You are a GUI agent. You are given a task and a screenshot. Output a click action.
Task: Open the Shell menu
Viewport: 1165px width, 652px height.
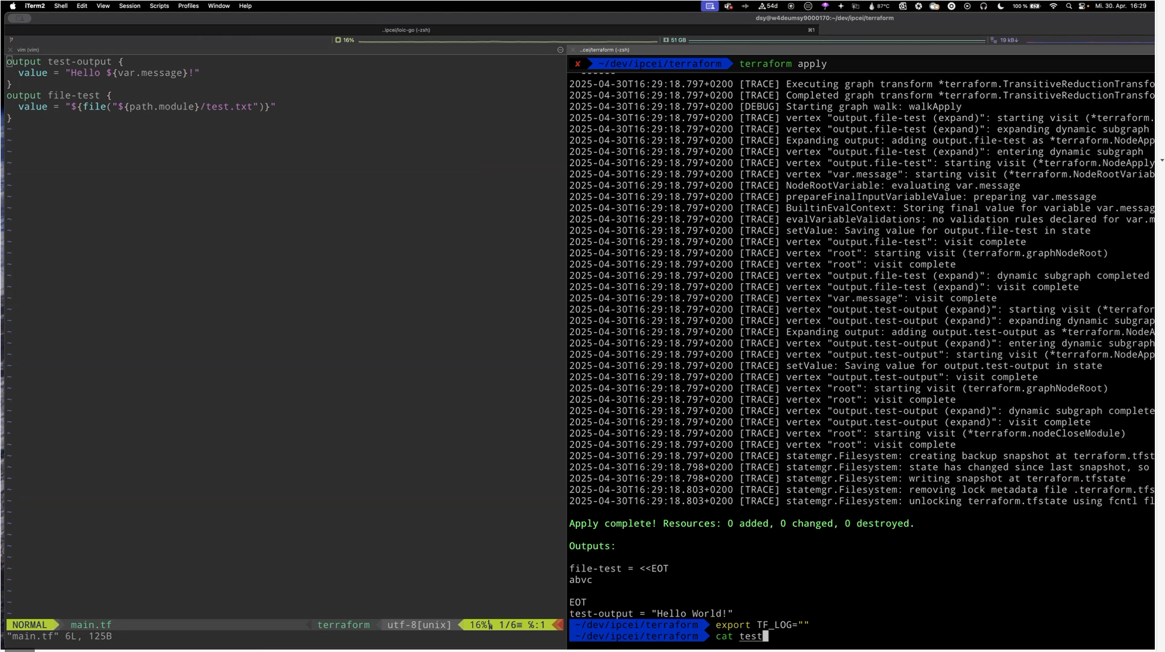pyautogui.click(x=61, y=6)
